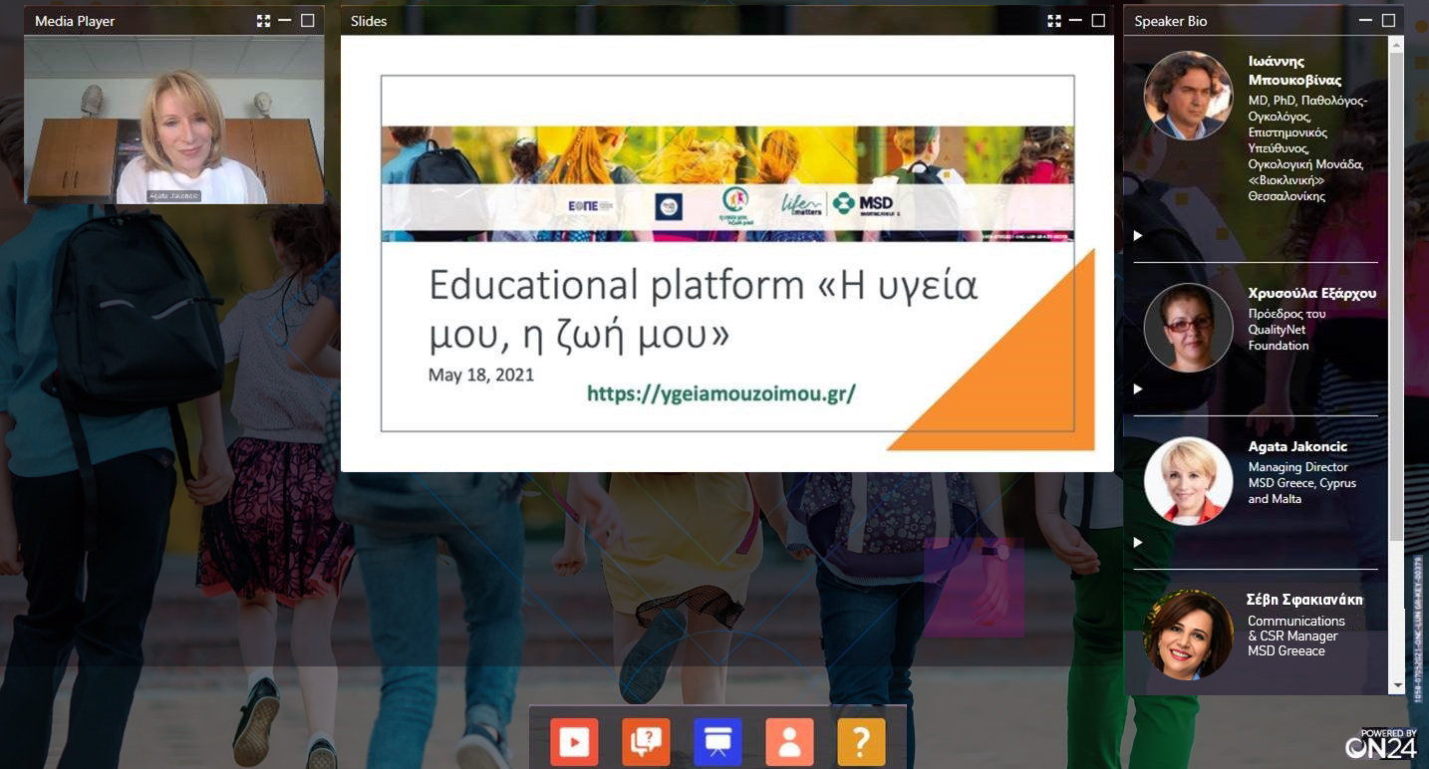Minimize the Slides panel

click(x=1076, y=21)
